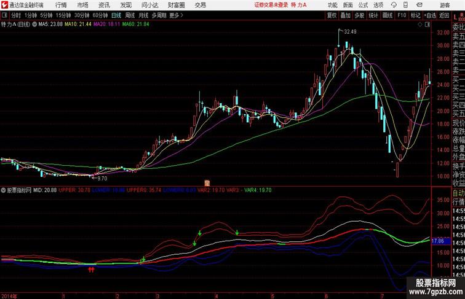This screenshot has height=299, width=465.
Task: Click the 32.49 high price label
Action: point(350,32)
